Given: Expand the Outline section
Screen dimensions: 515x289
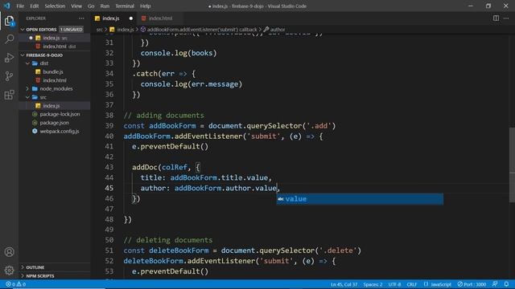Looking at the screenshot, I should click(x=54, y=267).
